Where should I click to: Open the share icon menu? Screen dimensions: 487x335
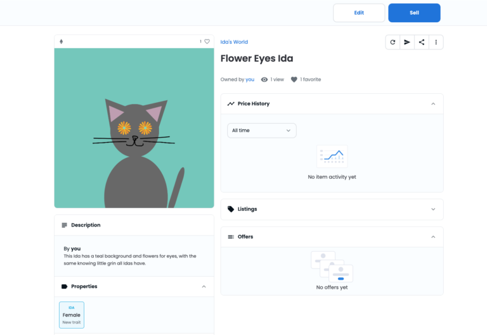point(422,43)
